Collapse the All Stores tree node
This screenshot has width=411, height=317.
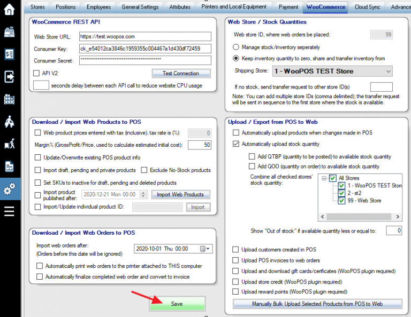click(325, 178)
